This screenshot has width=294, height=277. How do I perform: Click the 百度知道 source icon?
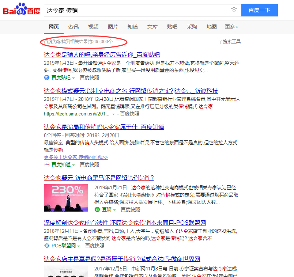[x=47, y=164]
